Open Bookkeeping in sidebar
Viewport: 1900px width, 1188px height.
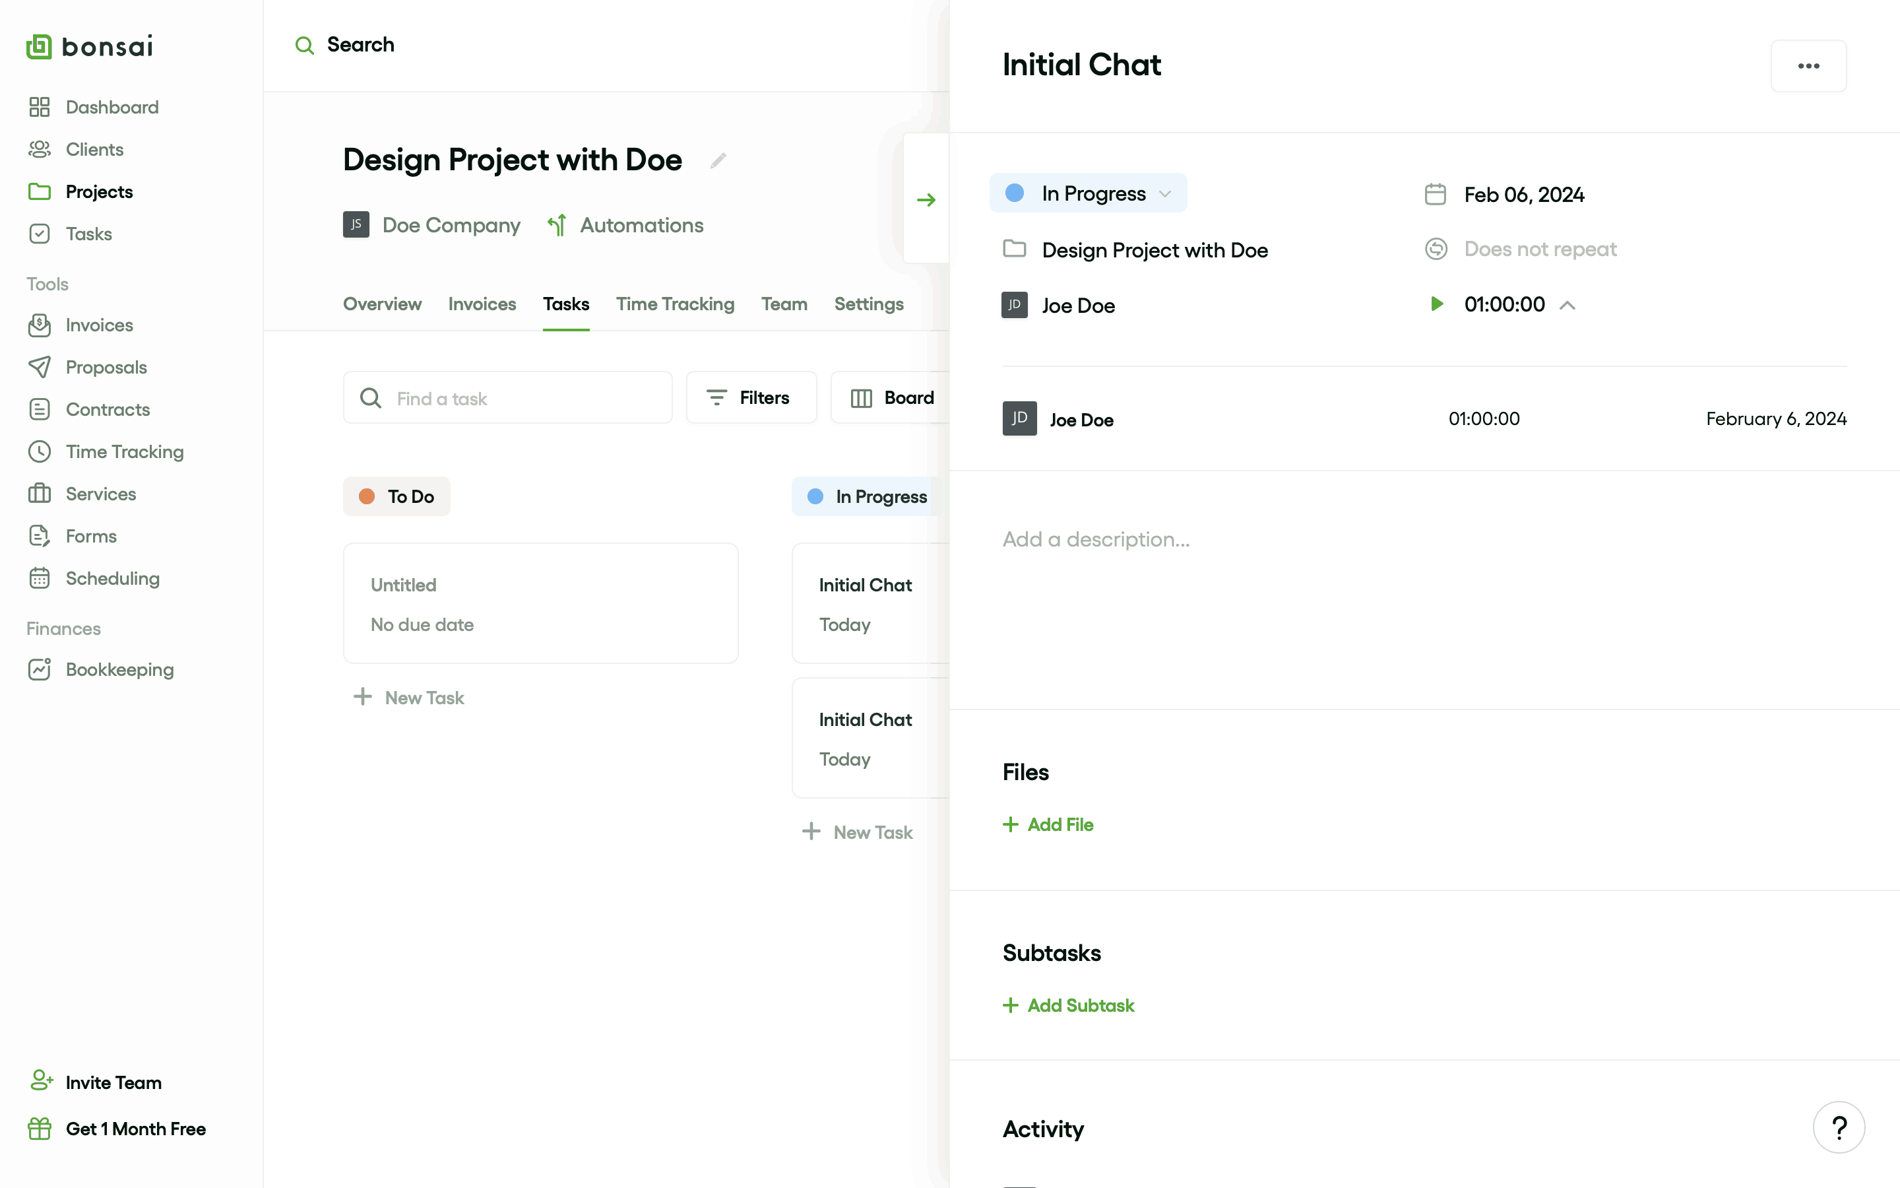pyautogui.click(x=119, y=669)
